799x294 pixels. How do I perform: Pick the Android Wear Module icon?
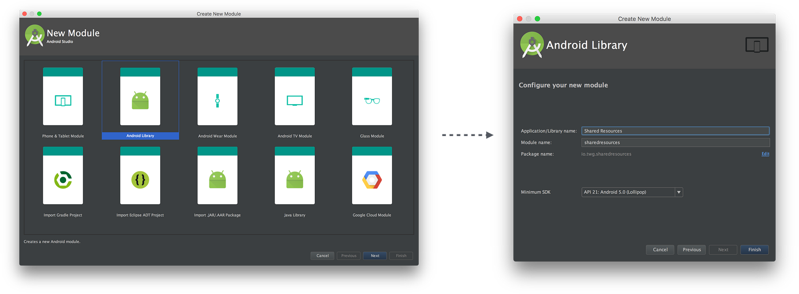coord(217,97)
